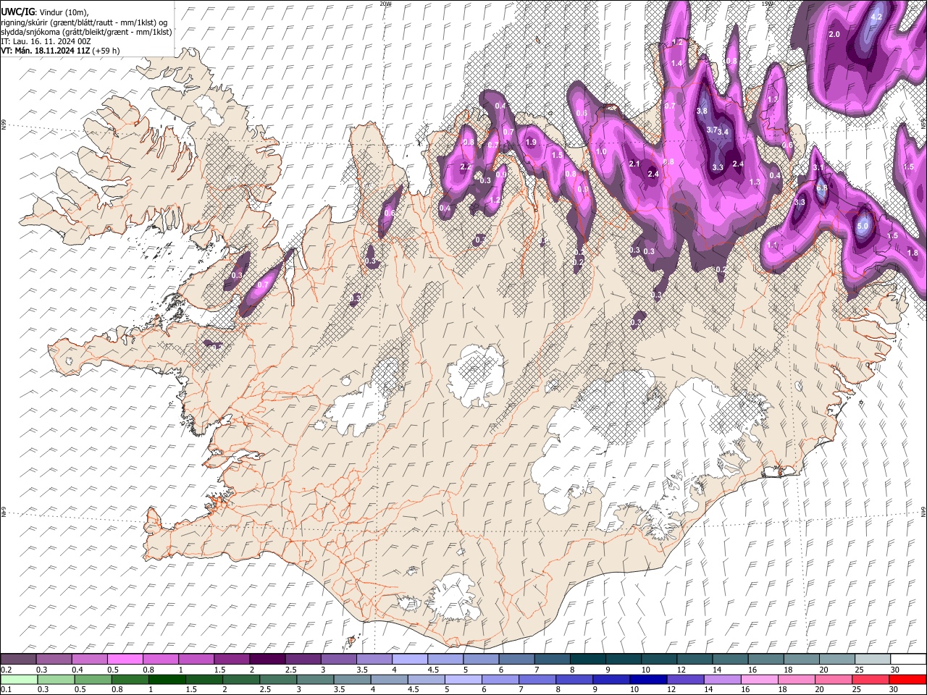
Task: Click the 1.1 precipitation value label
Action: (x=772, y=245)
